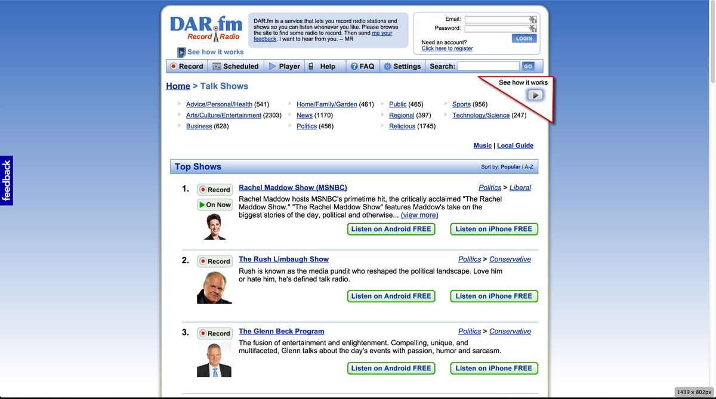The height and width of the screenshot is (399, 716).
Task: Open "Click here to register"
Action: [446, 48]
